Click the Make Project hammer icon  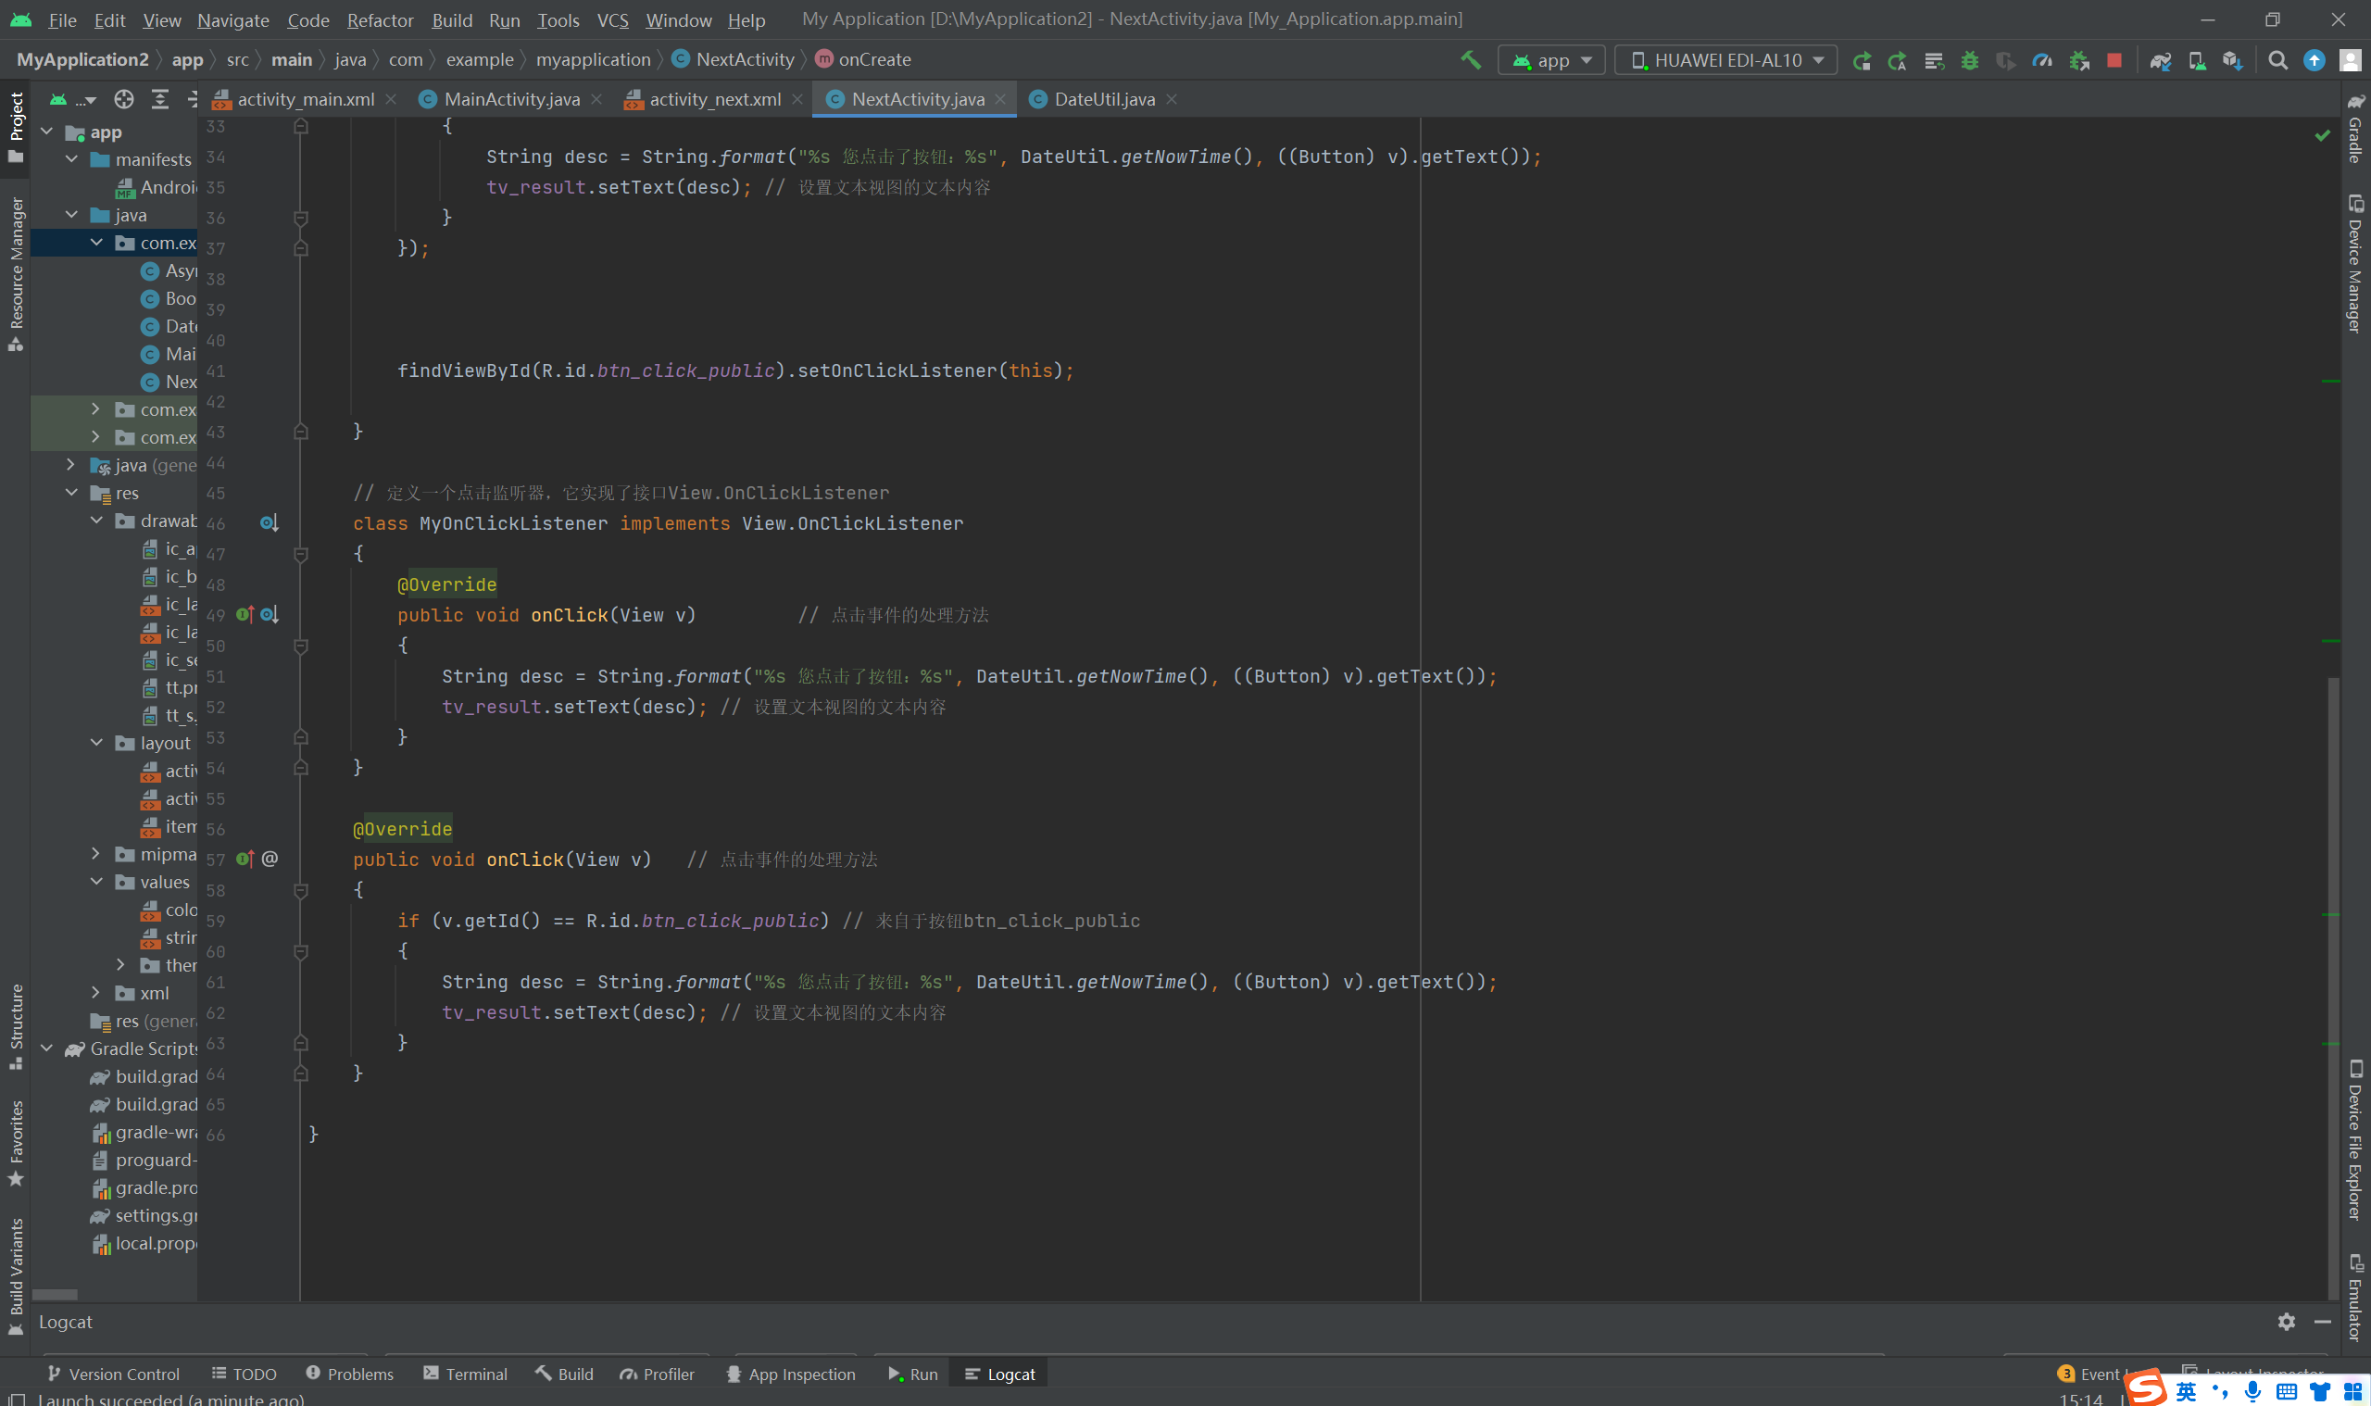tap(1470, 59)
